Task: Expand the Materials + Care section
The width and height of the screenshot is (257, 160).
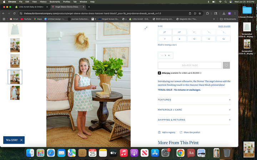Action: (x=230, y=110)
